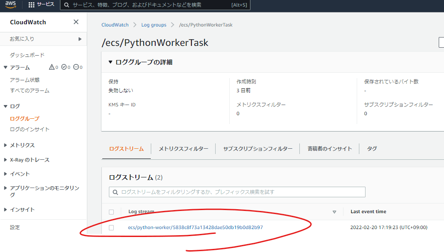Click the 2022-02-20 17:19:23 timestamp cell
Viewport: 444px width, 252px height.
pos(389,227)
